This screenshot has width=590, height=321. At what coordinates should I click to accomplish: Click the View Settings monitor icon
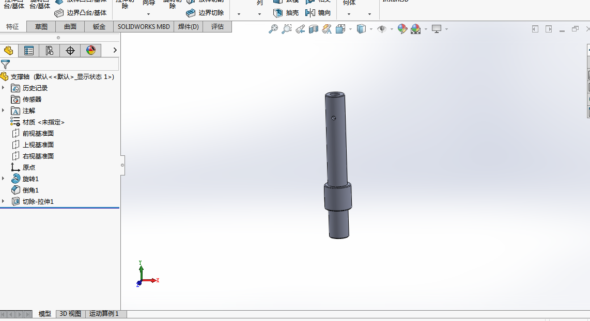[x=437, y=29]
